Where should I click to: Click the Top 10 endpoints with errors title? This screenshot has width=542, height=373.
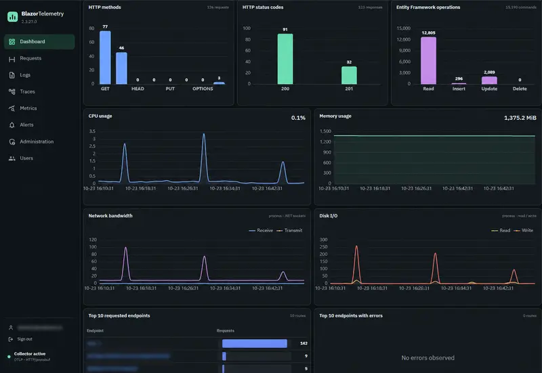point(351,315)
